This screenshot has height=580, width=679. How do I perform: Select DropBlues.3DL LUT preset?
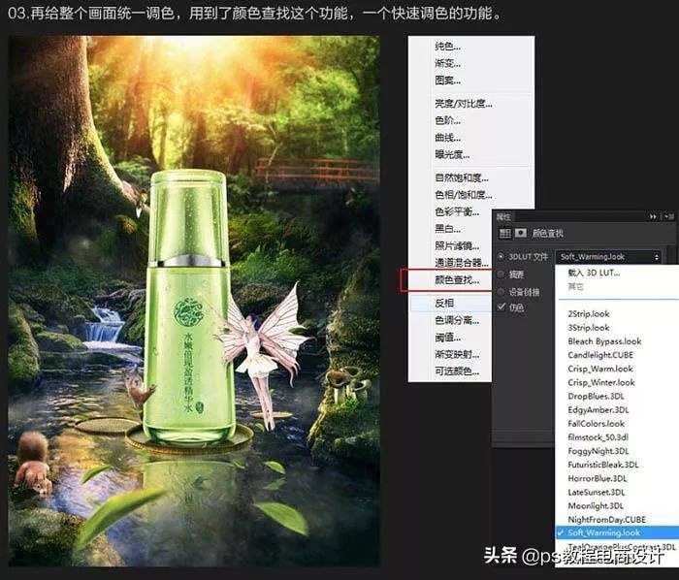[596, 397]
